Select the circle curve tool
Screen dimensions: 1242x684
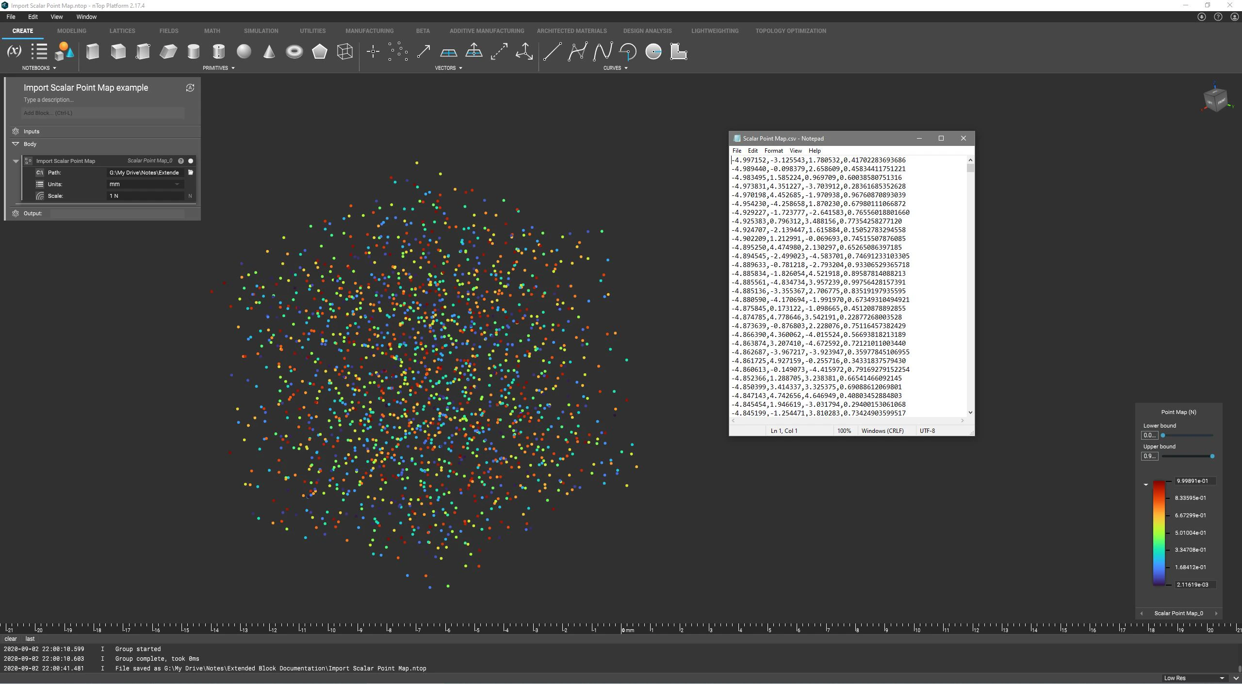(x=654, y=51)
